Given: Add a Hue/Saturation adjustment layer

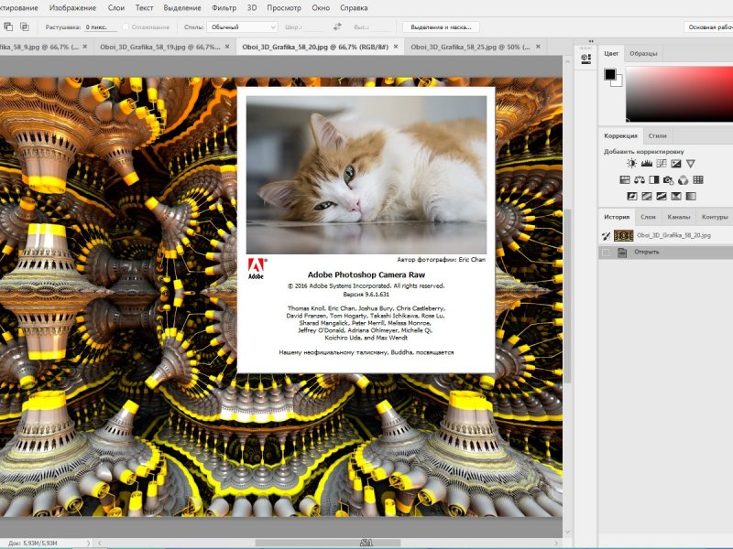Looking at the screenshot, I should (x=625, y=179).
